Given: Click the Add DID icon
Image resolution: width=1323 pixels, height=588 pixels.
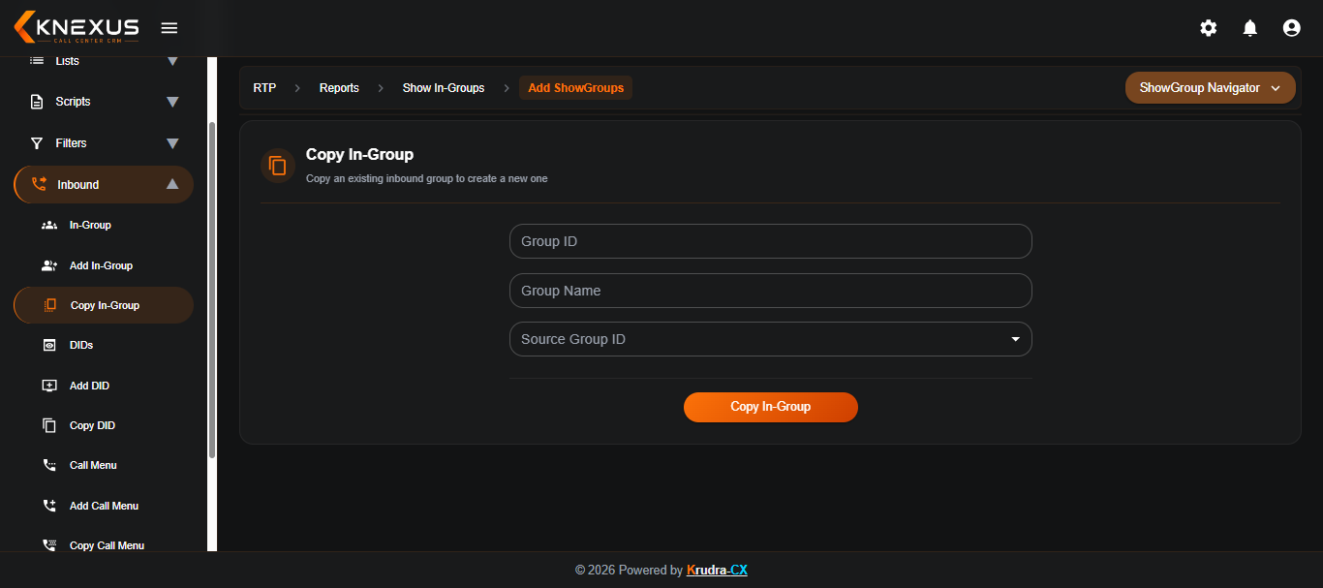Looking at the screenshot, I should coord(49,386).
